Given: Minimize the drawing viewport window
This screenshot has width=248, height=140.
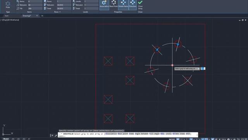Looking at the screenshot, I should coord(239,20).
